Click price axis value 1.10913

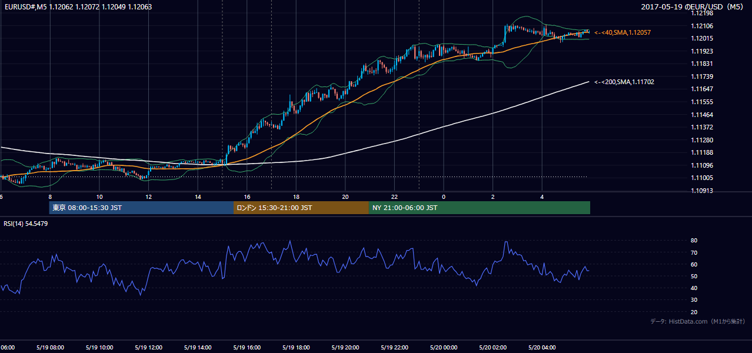click(701, 191)
